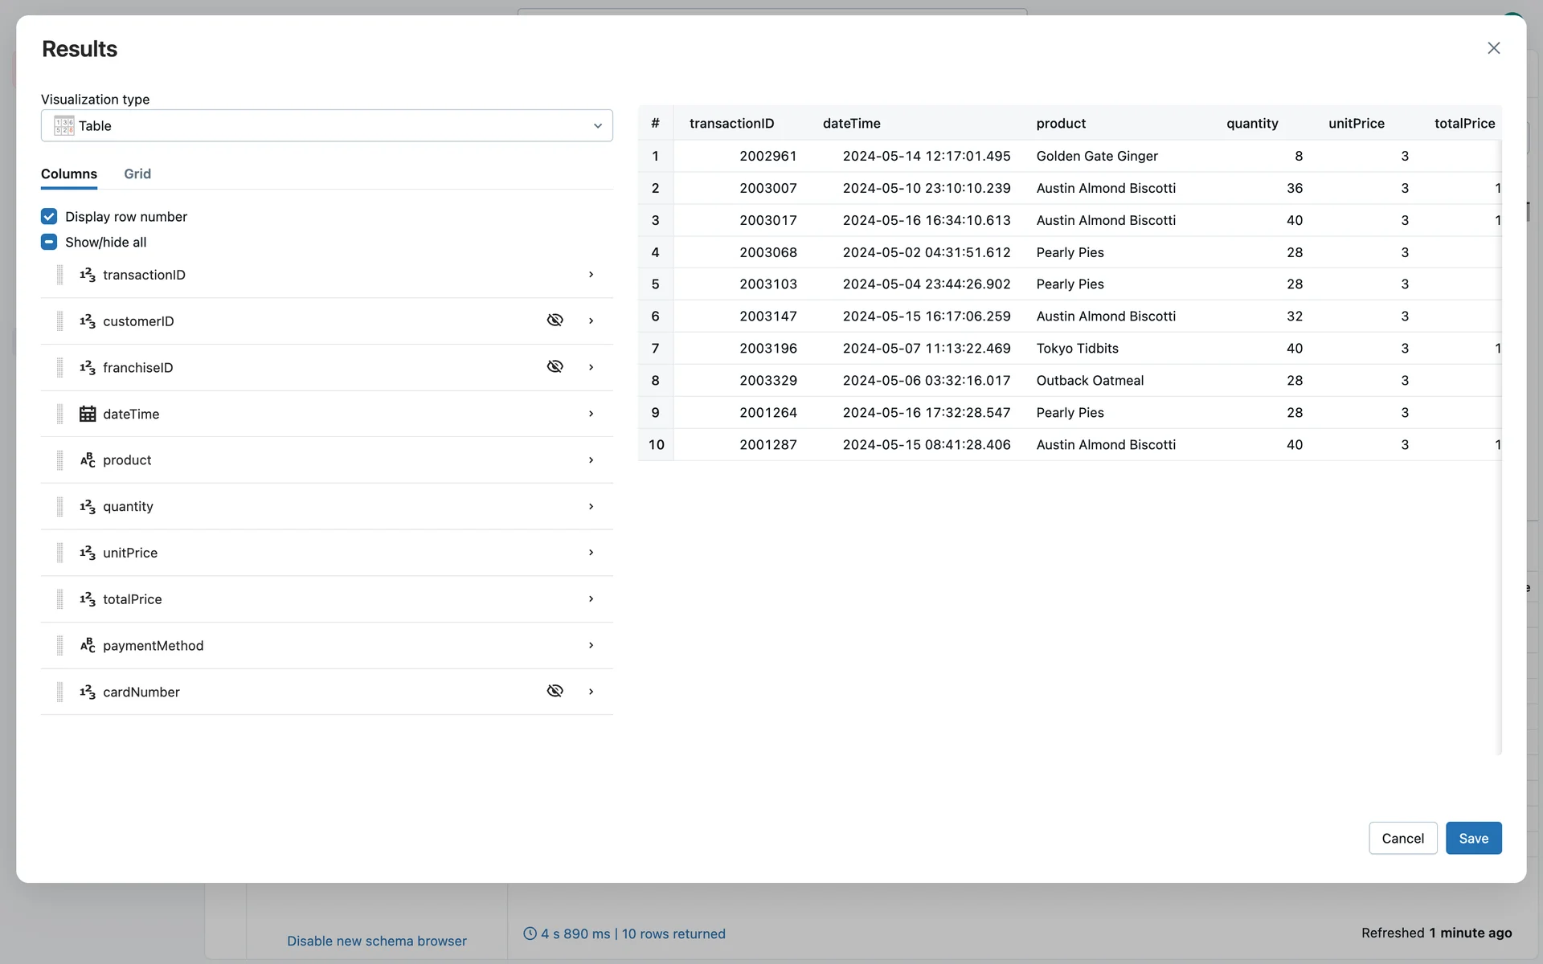The height and width of the screenshot is (964, 1543).
Task: Click the clock icon near query duration
Action: (530, 933)
